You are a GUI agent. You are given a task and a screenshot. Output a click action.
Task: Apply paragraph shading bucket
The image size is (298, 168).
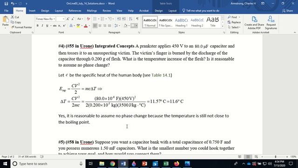point(125,26)
